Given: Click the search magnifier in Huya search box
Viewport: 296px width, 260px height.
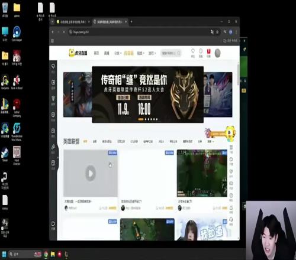Looking at the screenshot, I should [179, 53].
